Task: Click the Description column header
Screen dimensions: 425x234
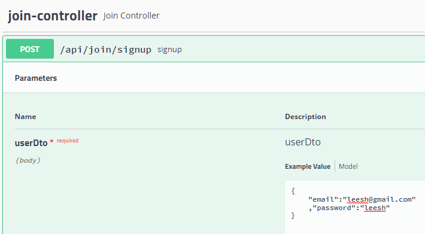Action: pos(305,117)
